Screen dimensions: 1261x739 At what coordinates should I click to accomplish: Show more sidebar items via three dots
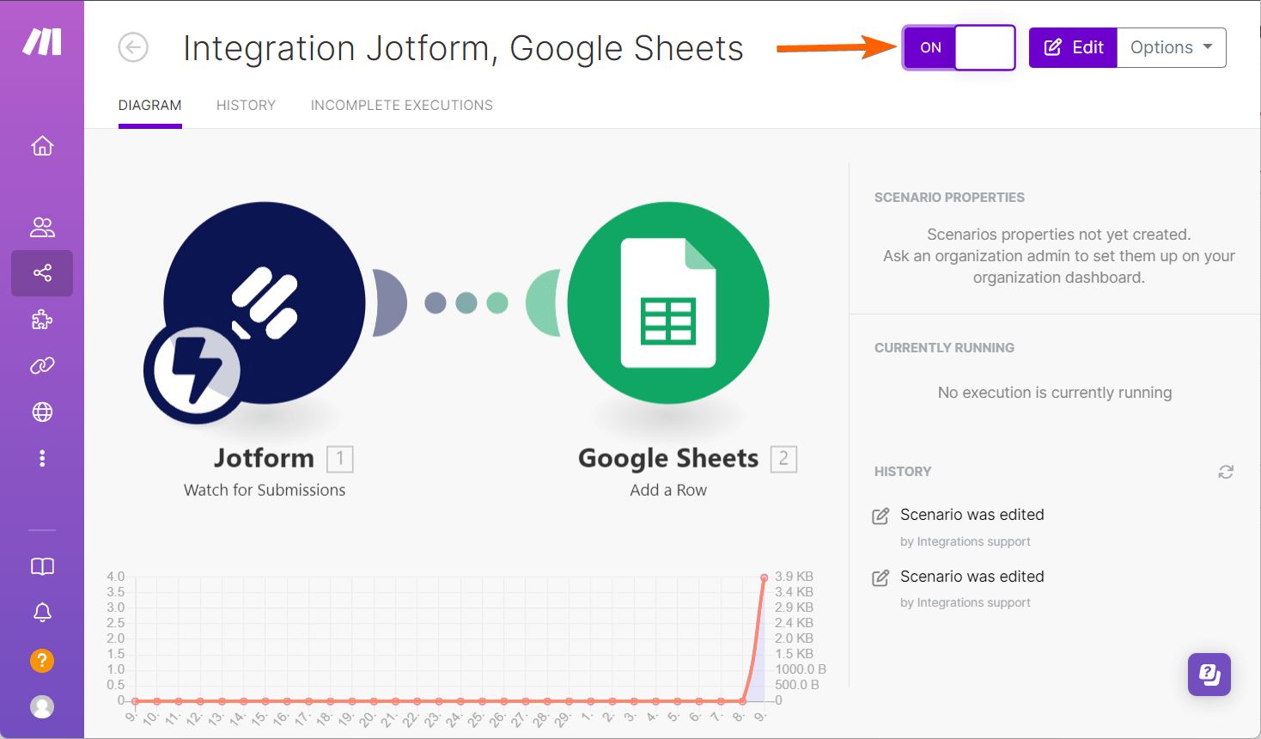pos(42,458)
